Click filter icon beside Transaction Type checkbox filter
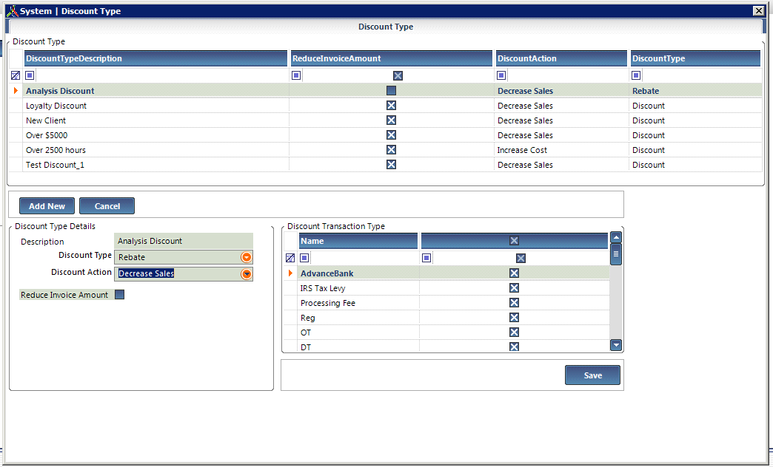Screen dimensions: 773x467 426,258
